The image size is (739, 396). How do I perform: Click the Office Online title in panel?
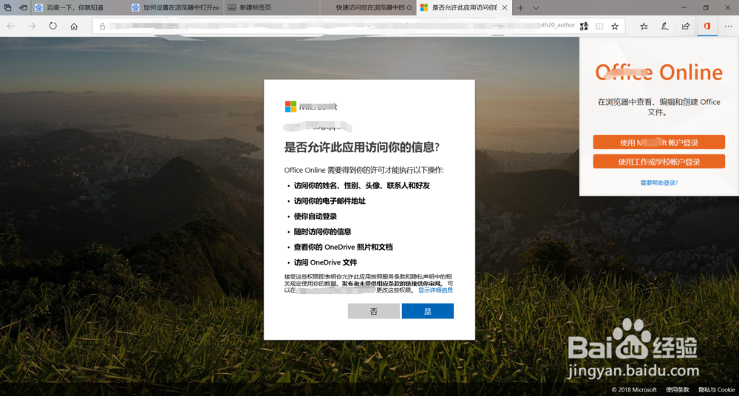[x=659, y=72]
